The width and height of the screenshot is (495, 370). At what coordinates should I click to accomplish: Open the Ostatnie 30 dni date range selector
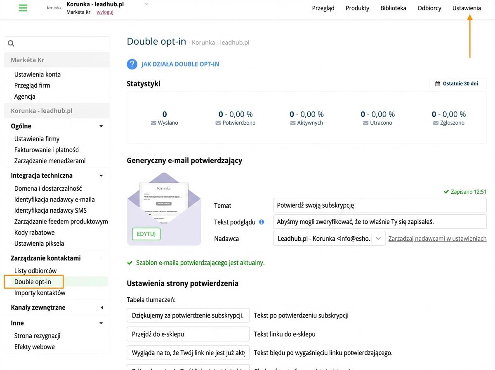tap(458, 83)
